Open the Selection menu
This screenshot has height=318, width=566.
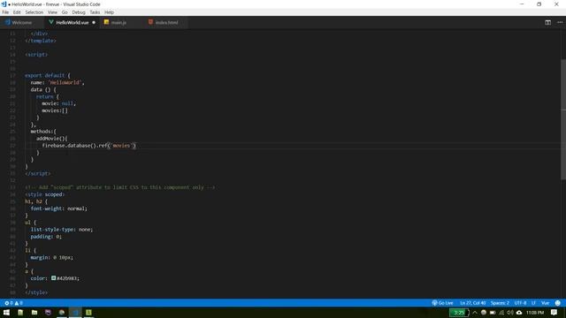pos(34,12)
